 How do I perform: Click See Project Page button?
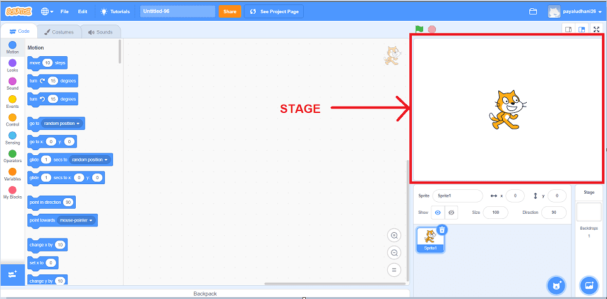coord(273,11)
